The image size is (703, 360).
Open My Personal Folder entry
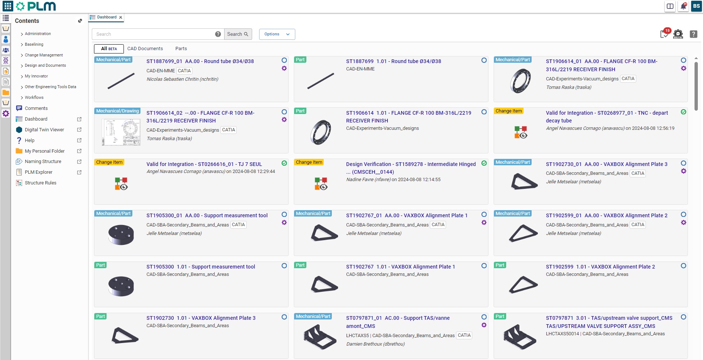tap(45, 151)
